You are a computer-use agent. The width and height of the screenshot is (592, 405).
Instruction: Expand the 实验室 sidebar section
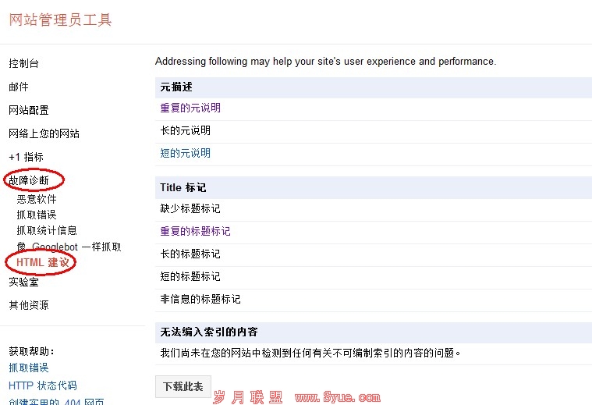(23, 282)
